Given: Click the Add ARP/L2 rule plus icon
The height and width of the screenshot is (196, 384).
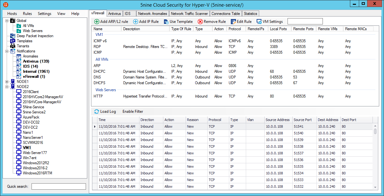Looking at the screenshot, I should pyautogui.click(x=97, y=22).
